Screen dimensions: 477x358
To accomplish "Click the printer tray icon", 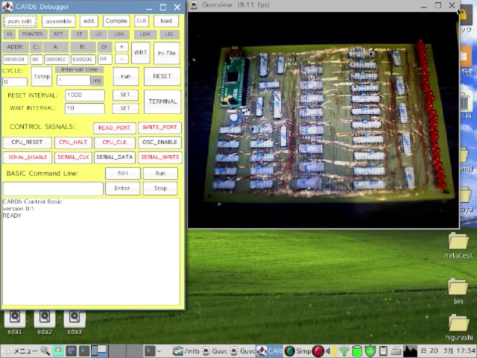I will pyautogui.click(x=396, y=351).
